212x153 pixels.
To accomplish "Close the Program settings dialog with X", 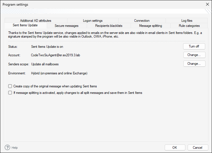I will point(207,5).
